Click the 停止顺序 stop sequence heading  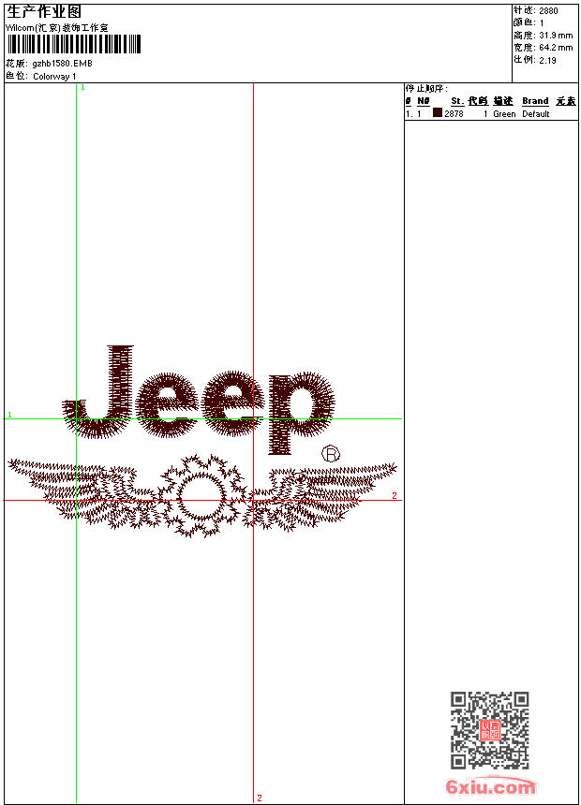(426, 89)
